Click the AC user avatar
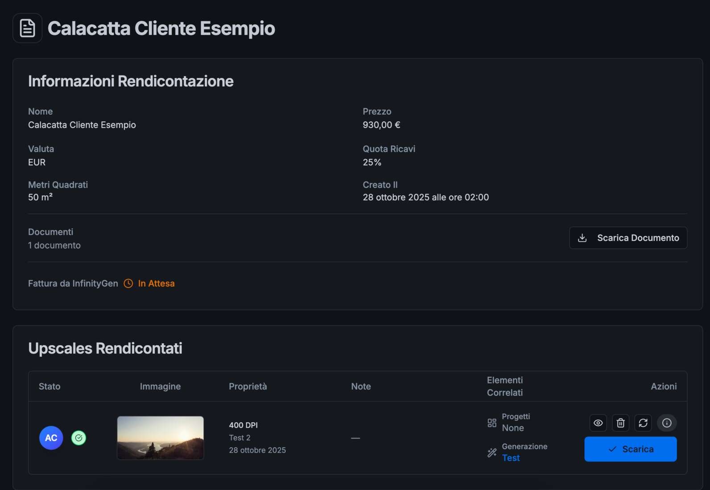Screen dimensions: 710x490 point(51,438)
